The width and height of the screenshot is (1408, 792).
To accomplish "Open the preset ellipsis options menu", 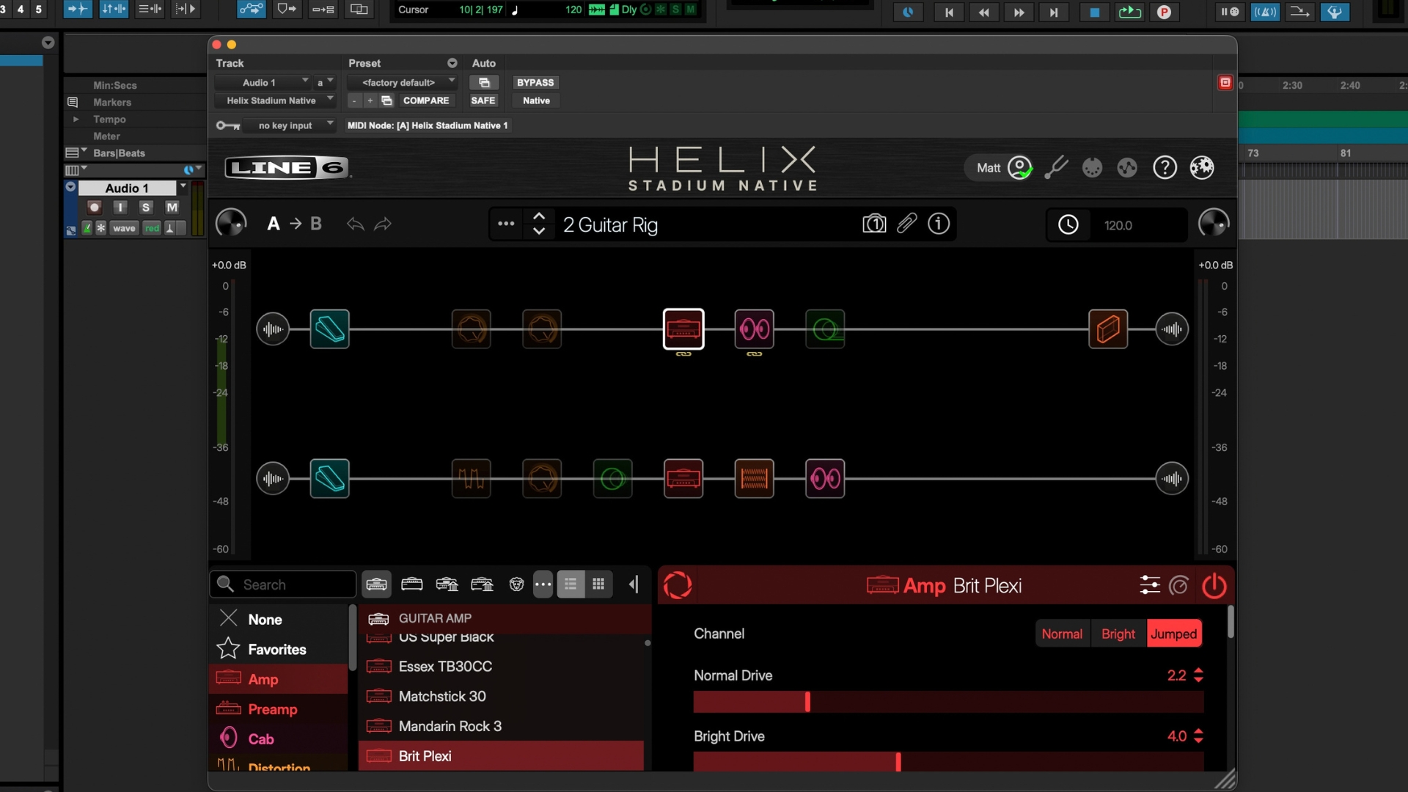I will pos(506,224).
